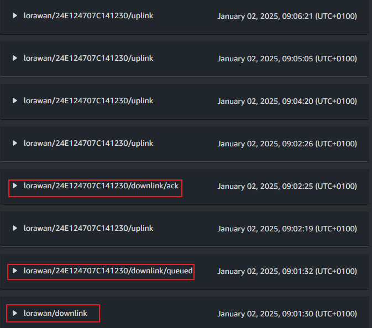Click timestamp January 02, 2025, 09:01:30

287,314
